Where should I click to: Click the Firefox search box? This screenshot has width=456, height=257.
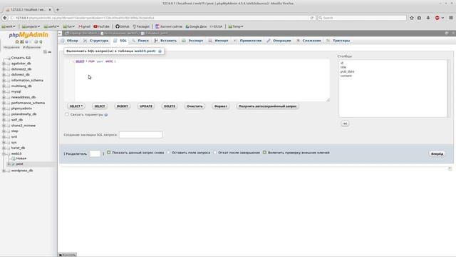[x=362, y=18]
